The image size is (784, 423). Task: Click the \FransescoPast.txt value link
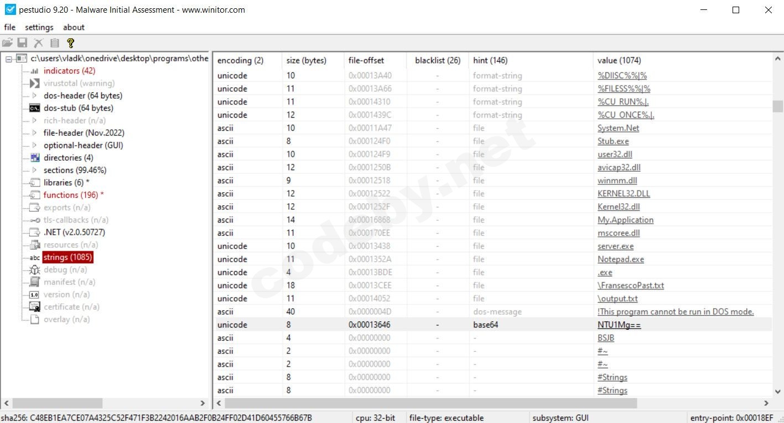[x=631, y=285]
